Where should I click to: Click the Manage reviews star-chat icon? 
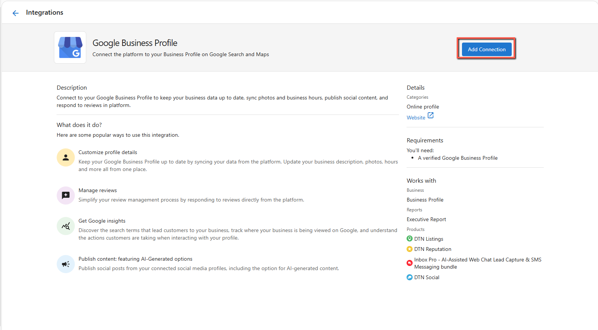pos(66,196)
